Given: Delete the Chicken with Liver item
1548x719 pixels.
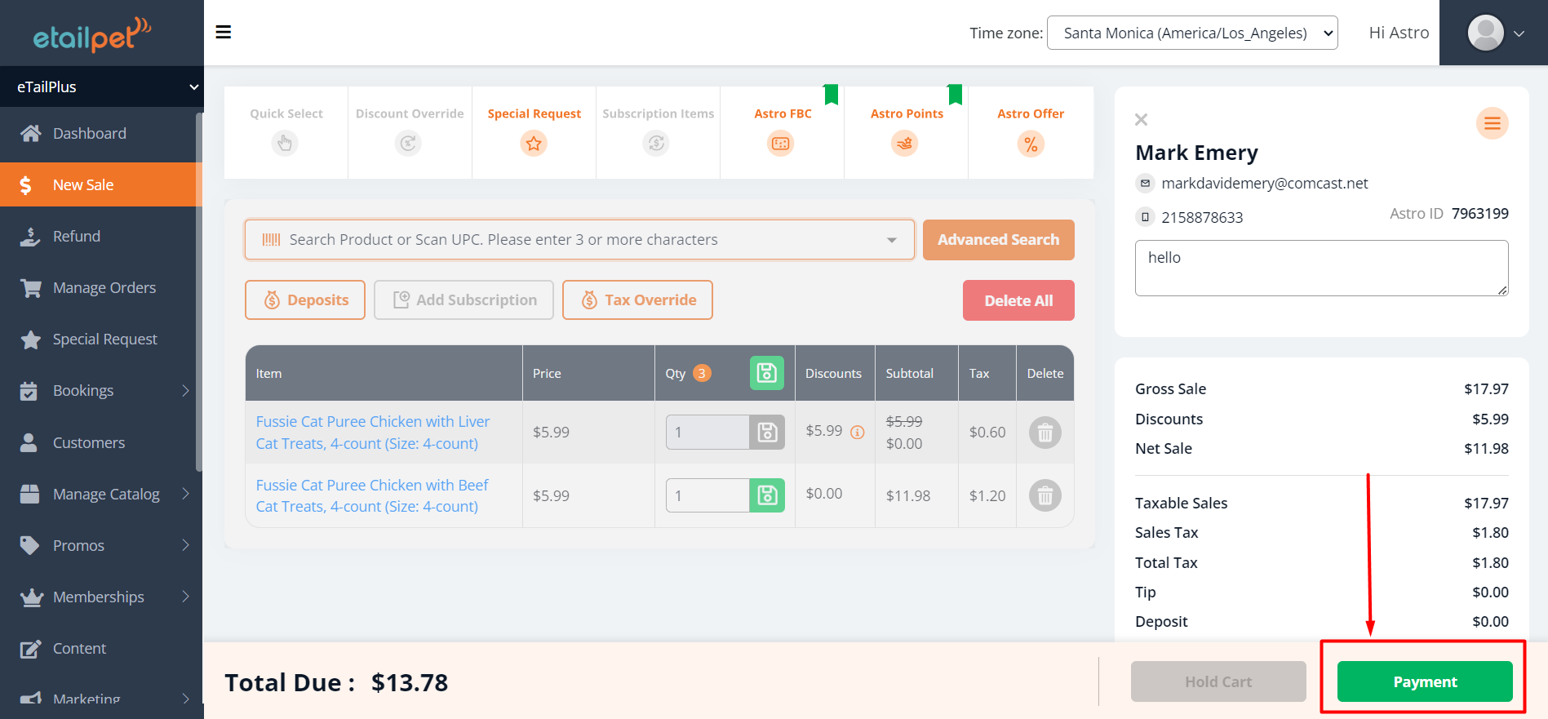Looking at the screenshot, I should (1045, 433).
